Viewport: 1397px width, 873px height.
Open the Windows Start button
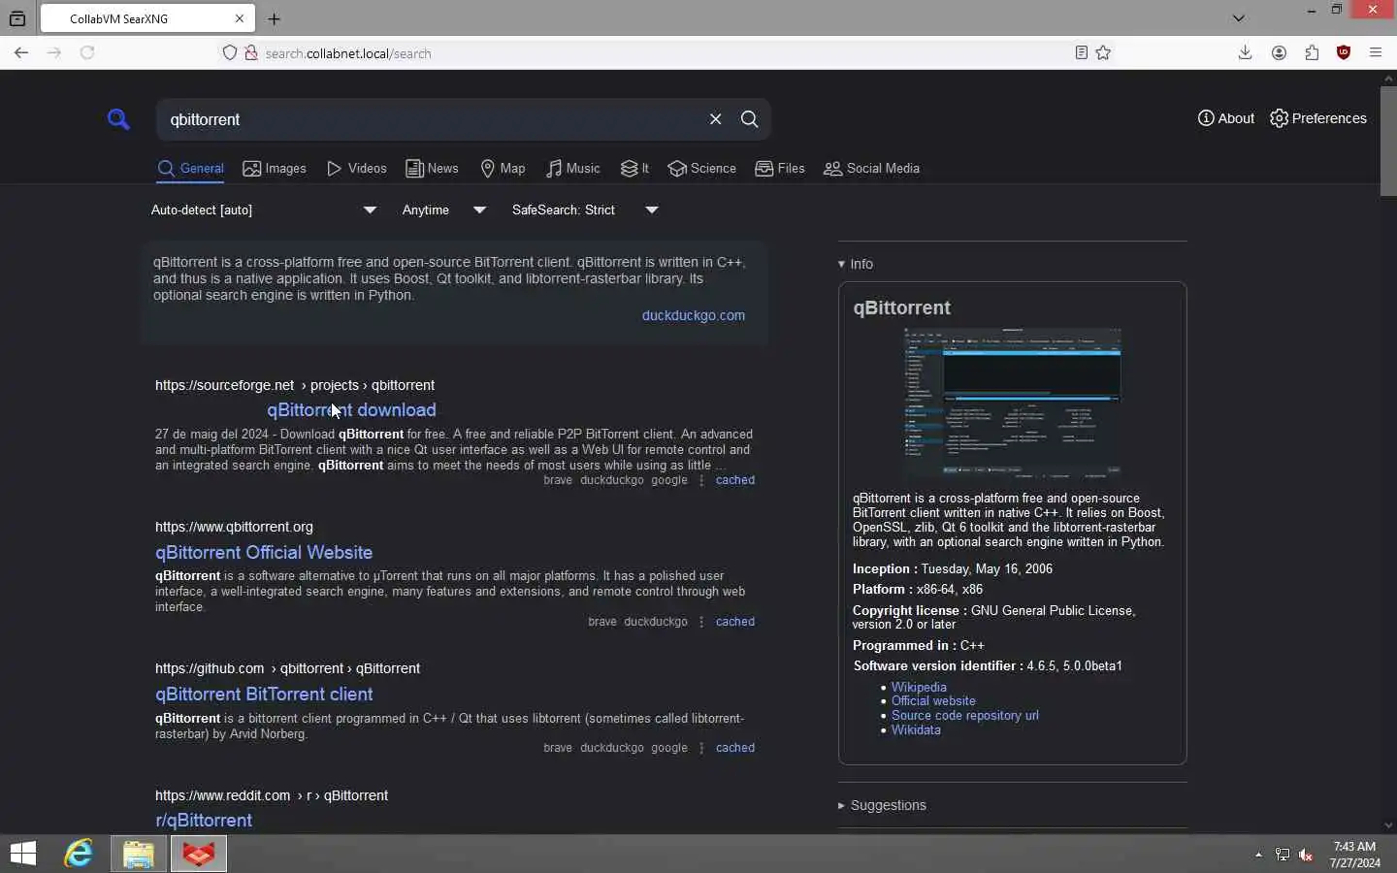[23, 854]
